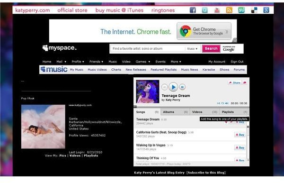The width and height of the screenshot is (284, 183).
Task: Select the Songs tab
Action: coord(147,112)
